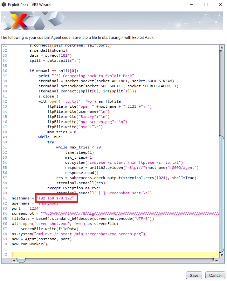Click "if whoami == split[0]:" on line 36
227x281 pixels.
point(54,71)
